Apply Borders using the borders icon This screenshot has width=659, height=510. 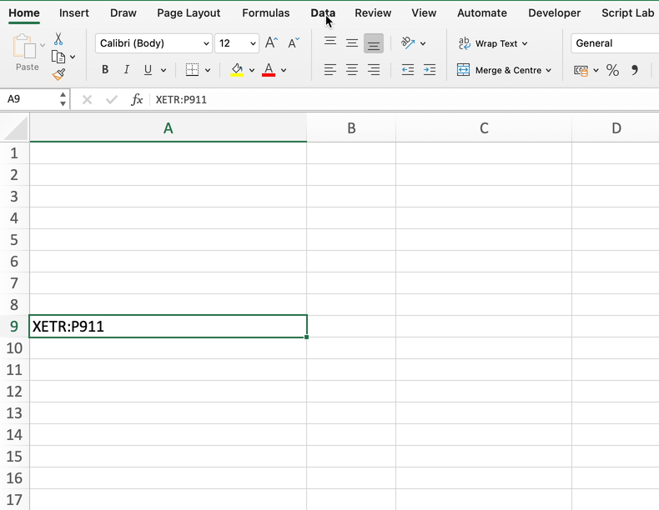(x=192, y=70)
